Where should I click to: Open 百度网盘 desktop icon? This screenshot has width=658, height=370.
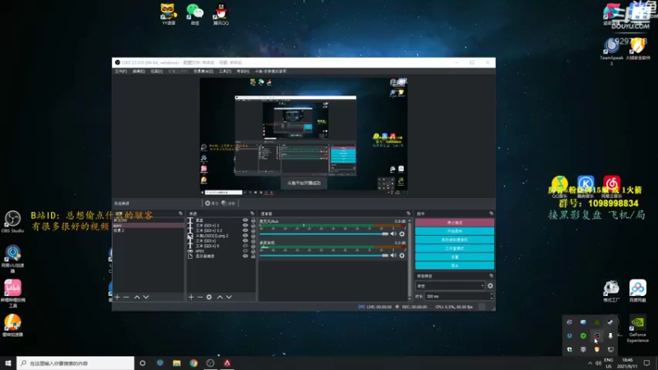point(637,291)
